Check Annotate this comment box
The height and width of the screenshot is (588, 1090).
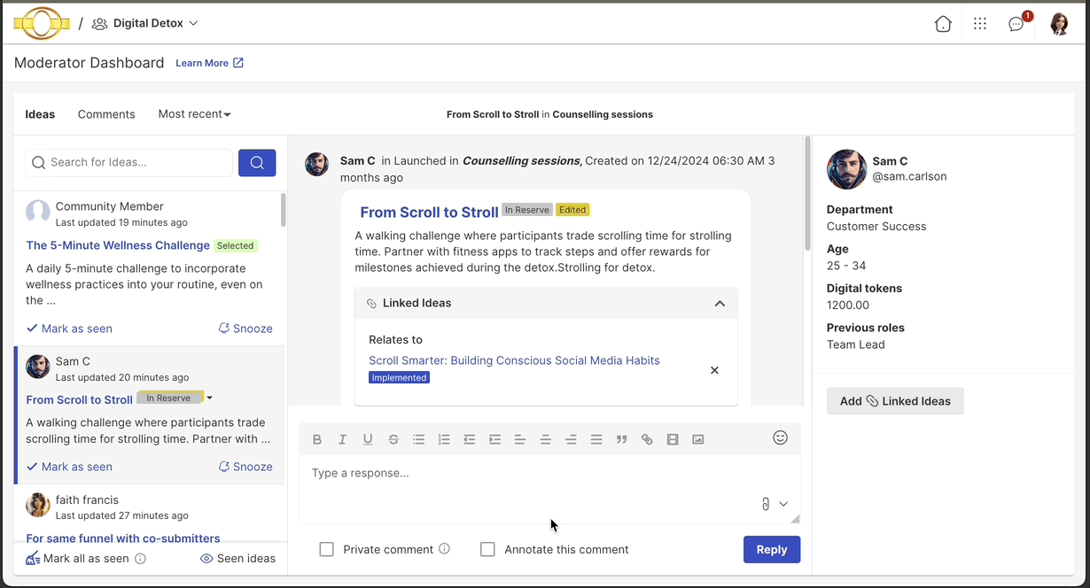(x=487, y=549)
